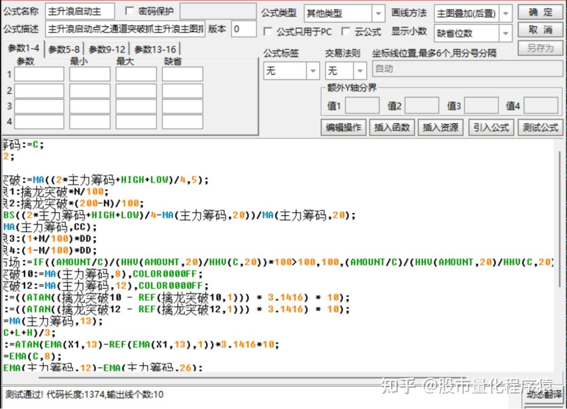This screenshot has width=567, height=409.
Task: Switch to the 参数5-8 tab
Action: pos(64,49)
